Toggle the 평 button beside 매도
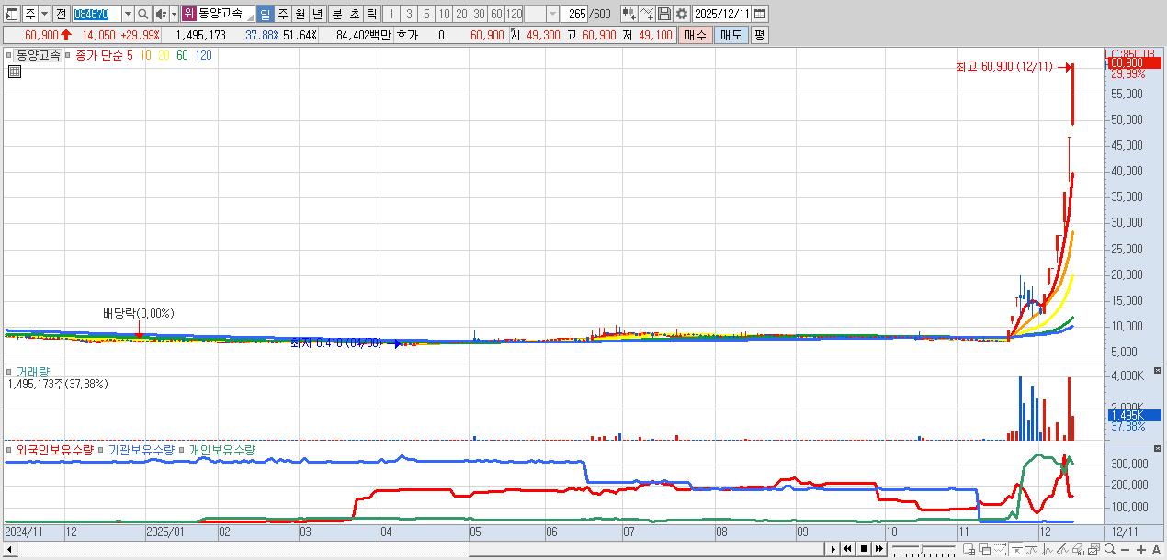The image size is (1167, 560). point(759,35)
